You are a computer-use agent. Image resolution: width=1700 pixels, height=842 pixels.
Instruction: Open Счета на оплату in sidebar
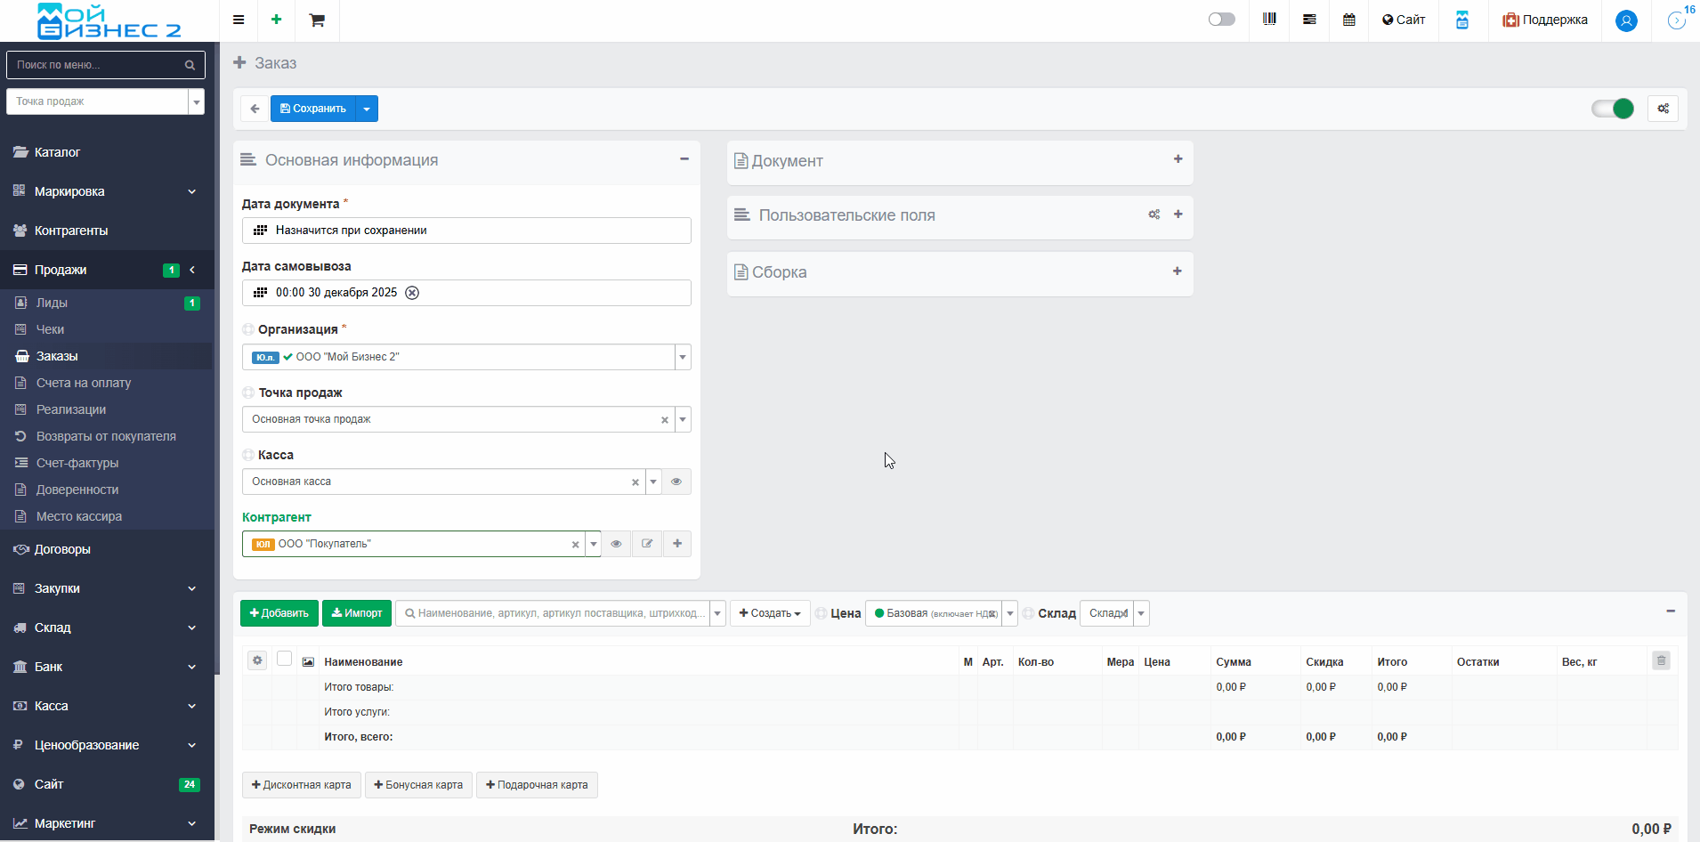coord(84,383)
